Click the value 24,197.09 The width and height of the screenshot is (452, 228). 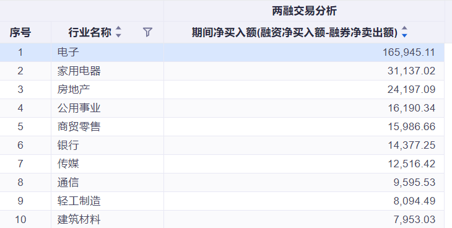click(411, 89)
